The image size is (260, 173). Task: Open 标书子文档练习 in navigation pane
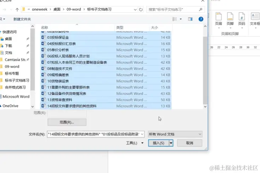(x=17, y=80)
